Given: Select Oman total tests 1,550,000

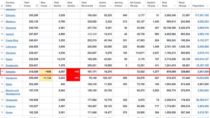Looking at the screenshot, I should 170,113.
